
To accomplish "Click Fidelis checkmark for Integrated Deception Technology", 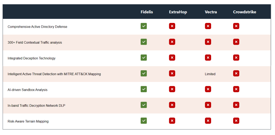I will (144, 58).
